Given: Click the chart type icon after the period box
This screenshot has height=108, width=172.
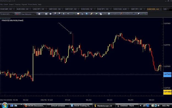Looking at the screenshot, I should [x=39, y=14].
